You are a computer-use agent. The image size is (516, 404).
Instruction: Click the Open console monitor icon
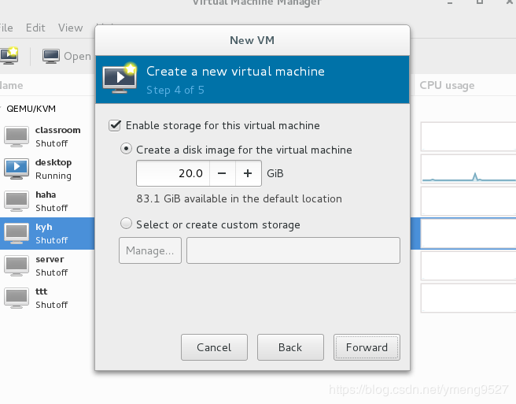(x=51, y=56)
